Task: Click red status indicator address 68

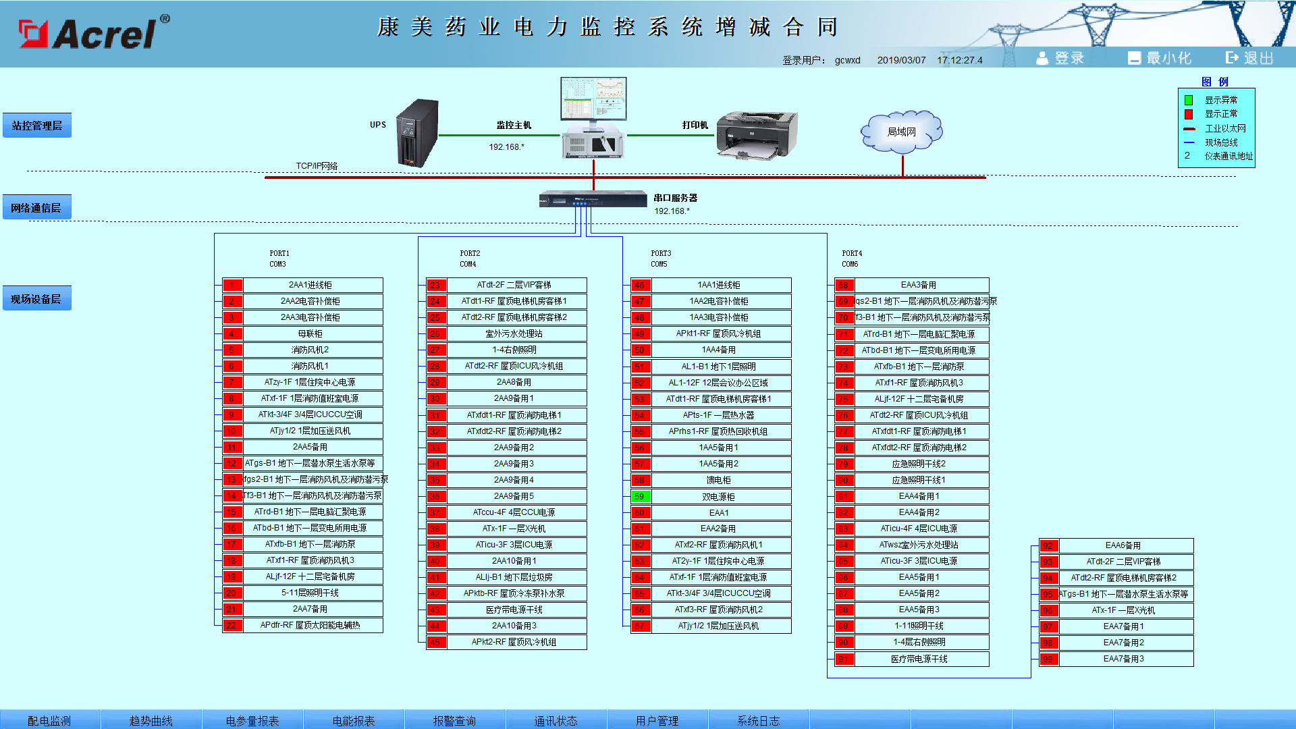Action: pyautogui.click(x=844, y=285)
